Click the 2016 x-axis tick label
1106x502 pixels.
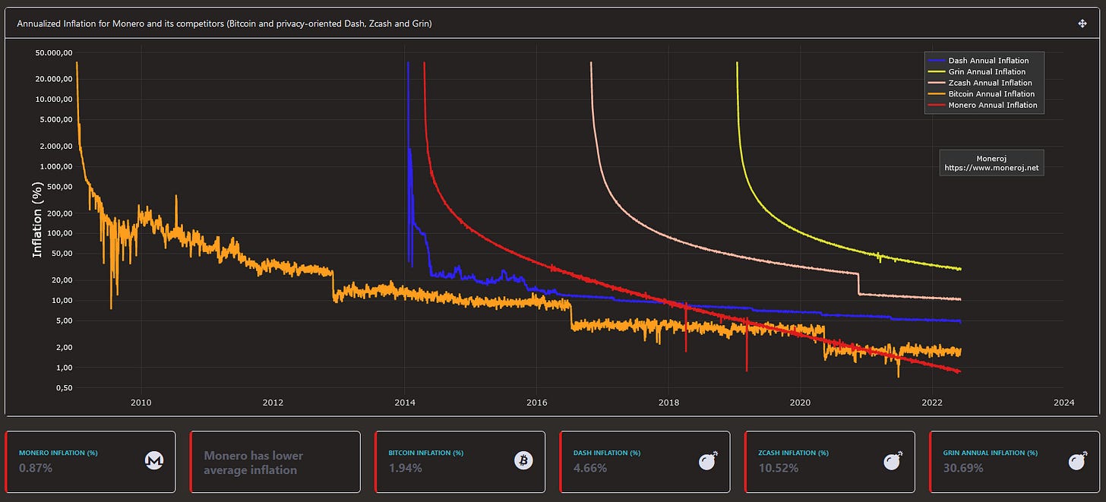click(x=536, y=403)
